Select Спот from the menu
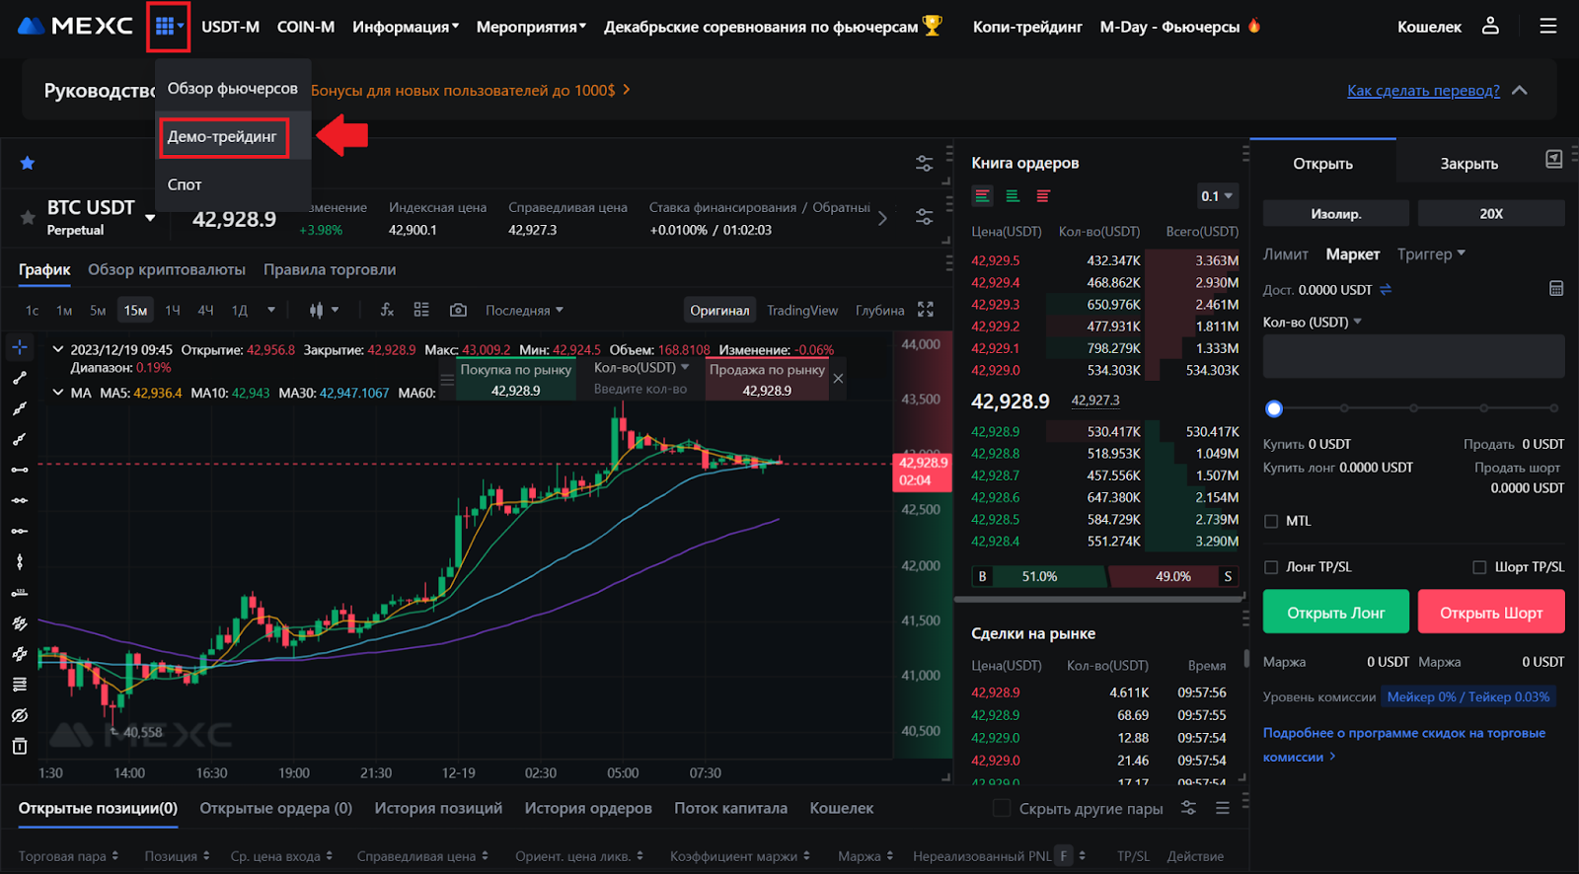Viewport: 1579px width, 874px height. pyautogui.click(x=185, y=184)
